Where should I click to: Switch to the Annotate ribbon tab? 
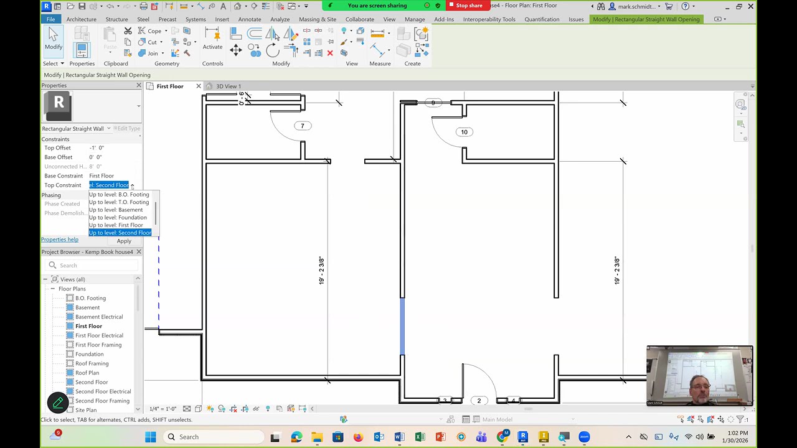(x=250, y=19)
